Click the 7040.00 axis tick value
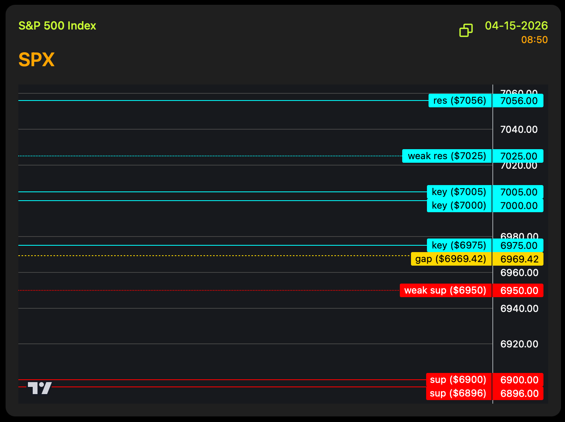Image resolution: width=565 pixels, height=422 pixels. tap(519, 129)
